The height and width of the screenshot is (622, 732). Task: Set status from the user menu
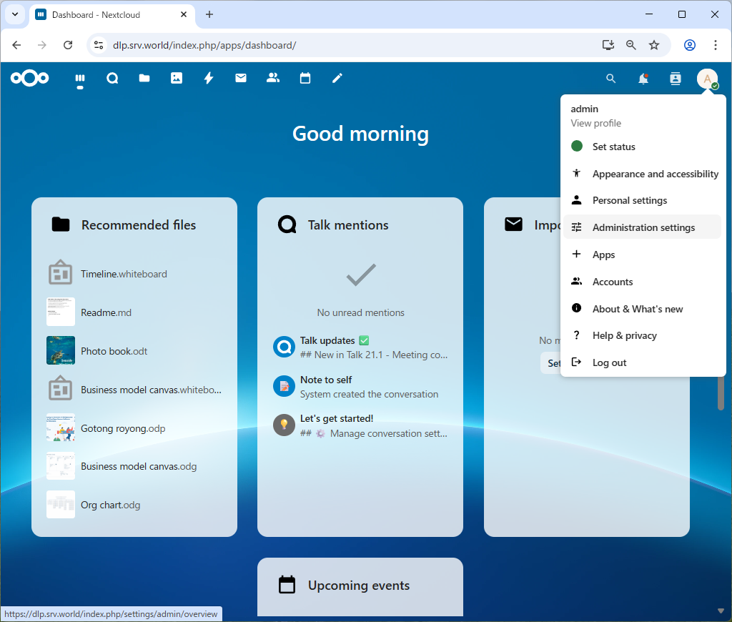[x=613, y=147]
